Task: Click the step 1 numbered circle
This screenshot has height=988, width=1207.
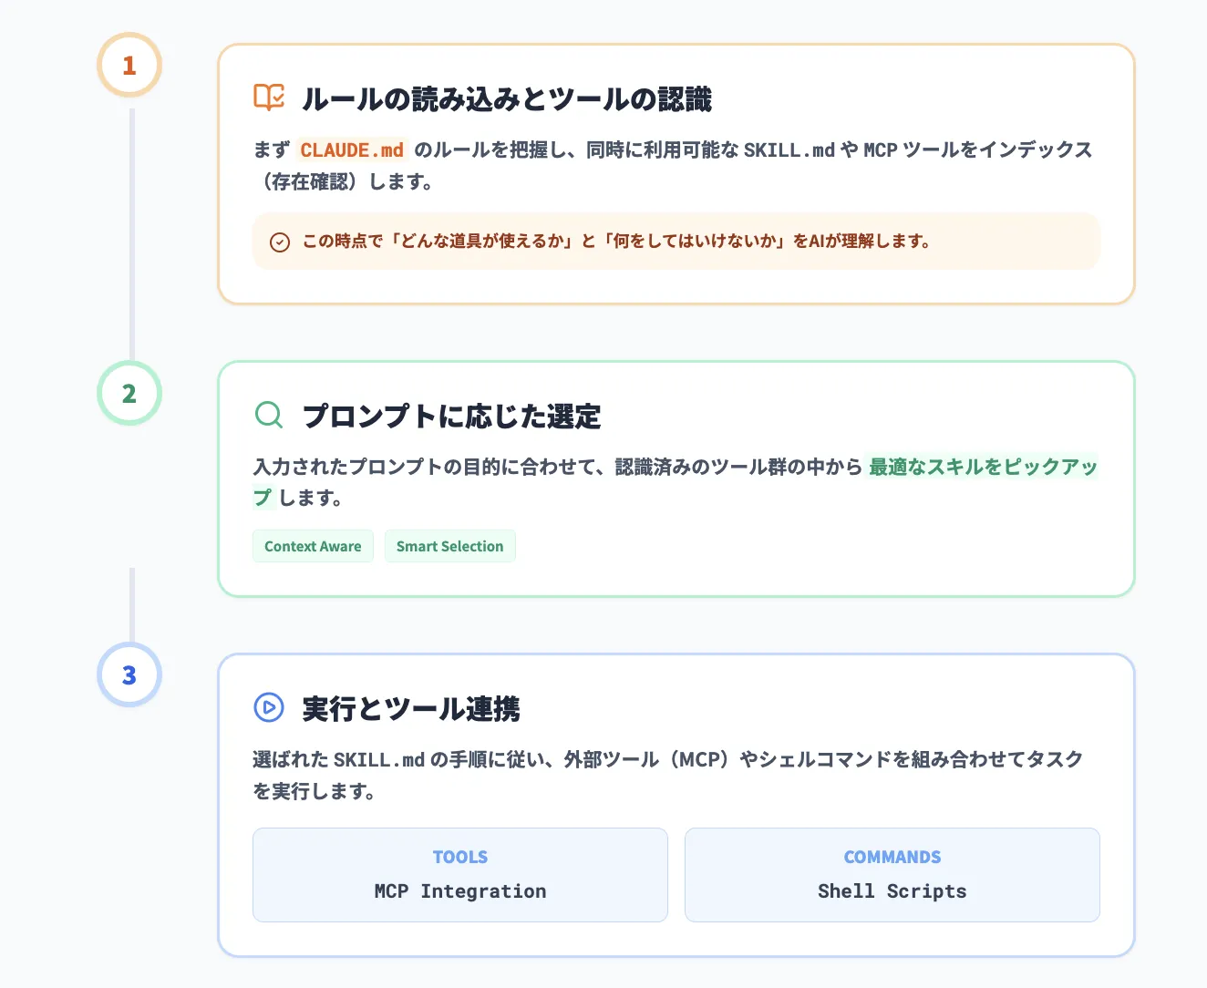Action: coord(129,65)
